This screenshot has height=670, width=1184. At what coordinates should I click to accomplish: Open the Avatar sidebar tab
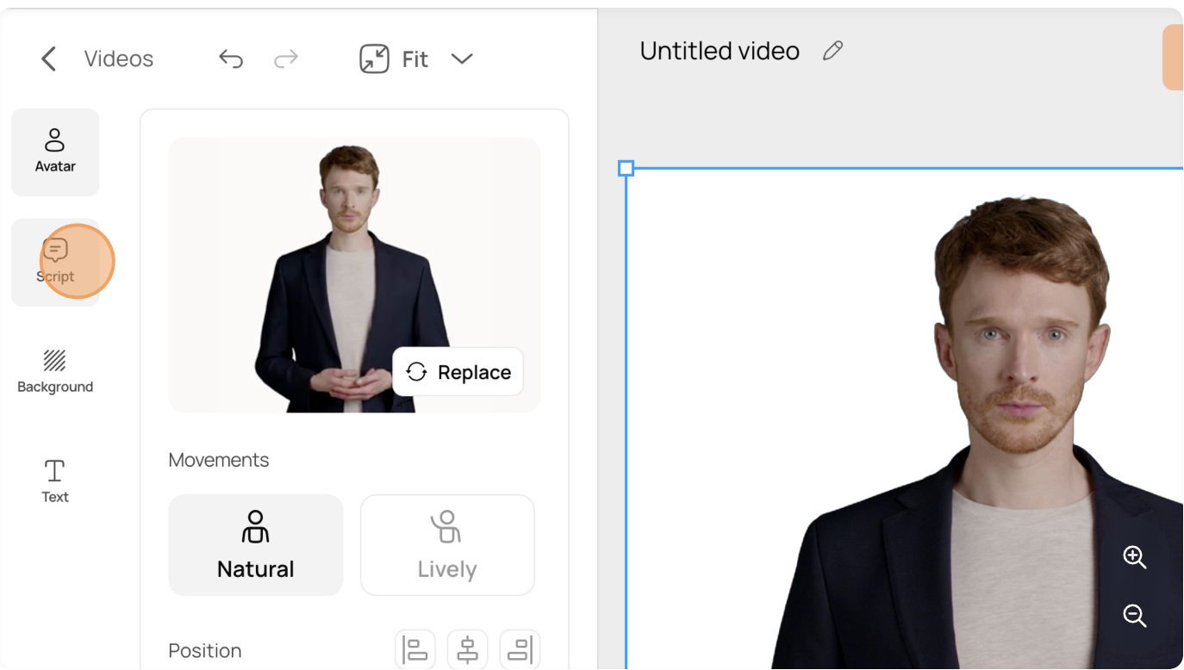[55, 152]
